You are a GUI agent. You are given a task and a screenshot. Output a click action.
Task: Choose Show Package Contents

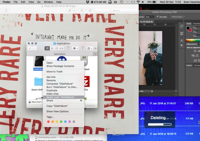[63, 66]
